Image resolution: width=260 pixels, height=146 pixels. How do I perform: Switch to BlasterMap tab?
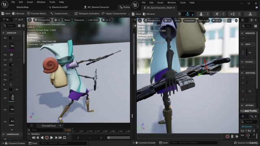pos(23,7)
